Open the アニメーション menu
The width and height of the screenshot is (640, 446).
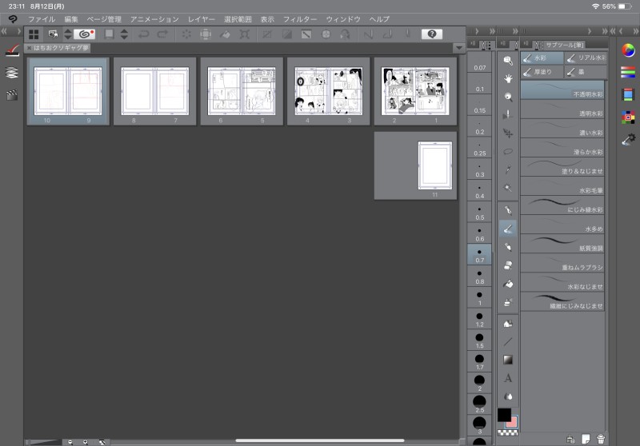(x=154, y=19)
